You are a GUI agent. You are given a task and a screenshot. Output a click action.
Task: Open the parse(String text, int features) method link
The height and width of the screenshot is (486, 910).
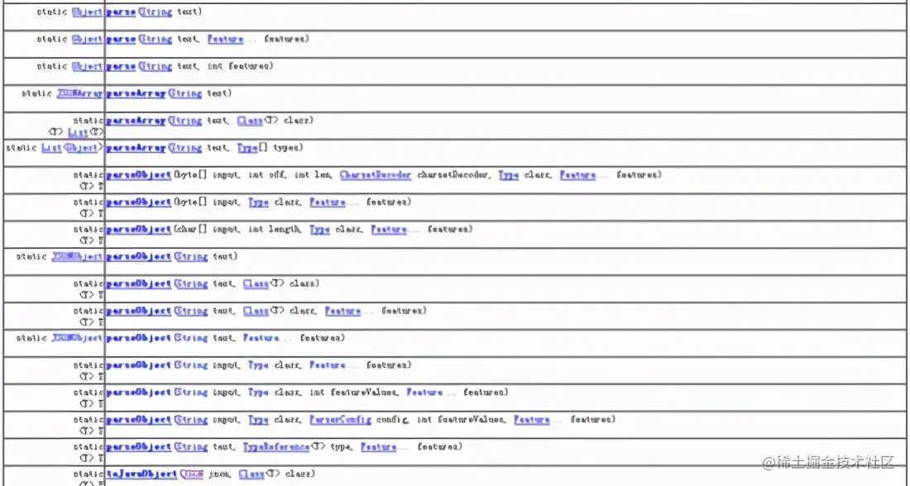point(121,67)
